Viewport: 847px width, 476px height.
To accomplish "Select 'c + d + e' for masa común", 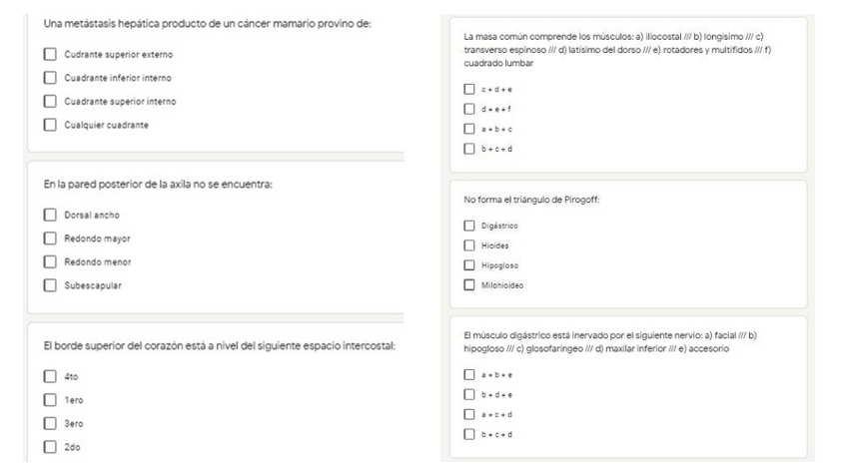I will coord(468,89).
